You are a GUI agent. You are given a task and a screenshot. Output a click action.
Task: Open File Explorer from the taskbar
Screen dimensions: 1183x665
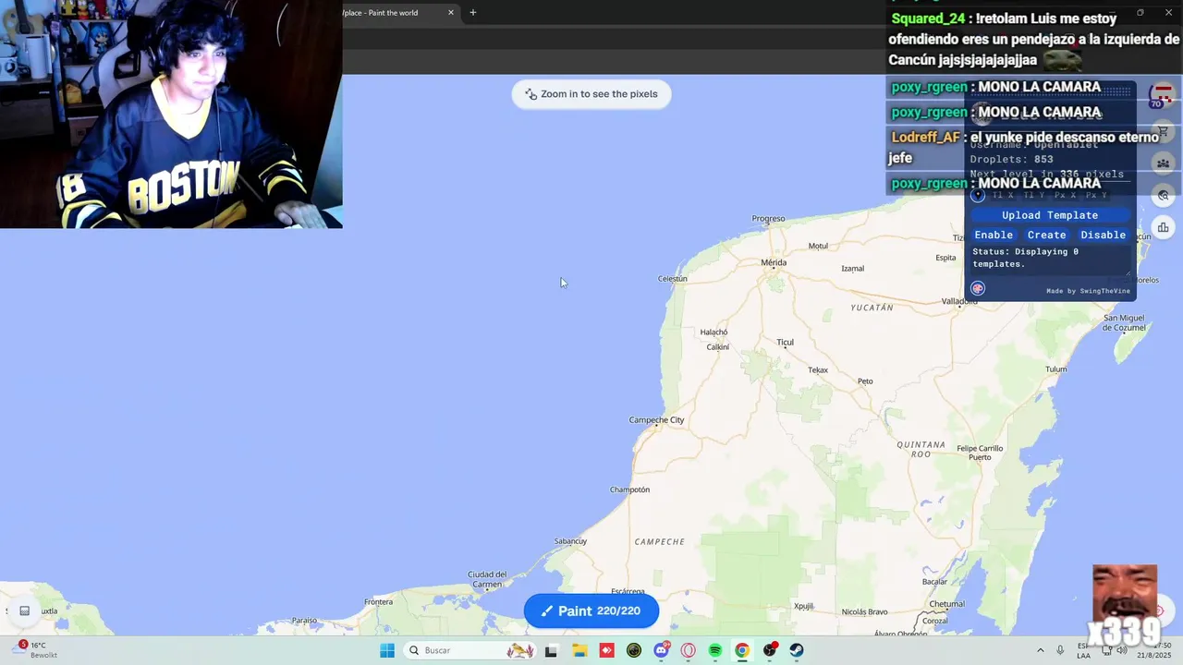(579, 650)
